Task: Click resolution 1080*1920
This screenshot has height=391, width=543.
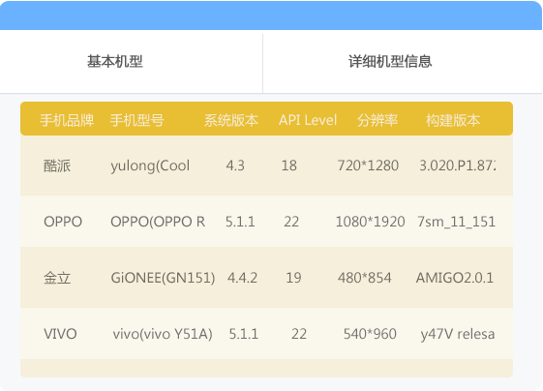Action: (x=370, y=222)
